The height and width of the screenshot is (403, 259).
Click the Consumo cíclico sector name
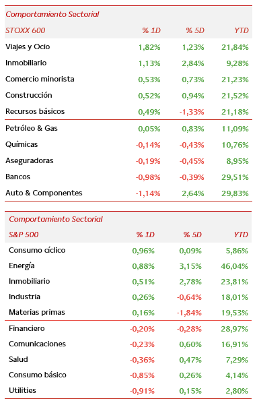pyautogui.click(x=37, y=250)
